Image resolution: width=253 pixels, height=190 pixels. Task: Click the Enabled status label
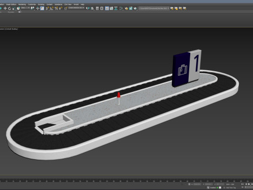(213, 188)
